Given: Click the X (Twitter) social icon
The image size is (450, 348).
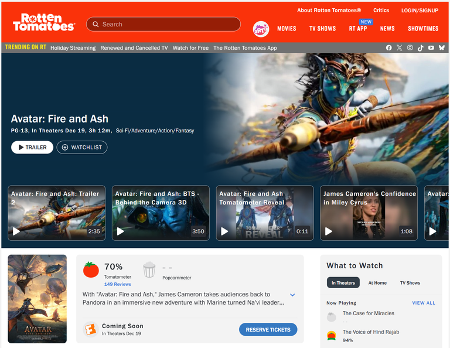Looking at the screenshot, I should [x=400, y=48].
